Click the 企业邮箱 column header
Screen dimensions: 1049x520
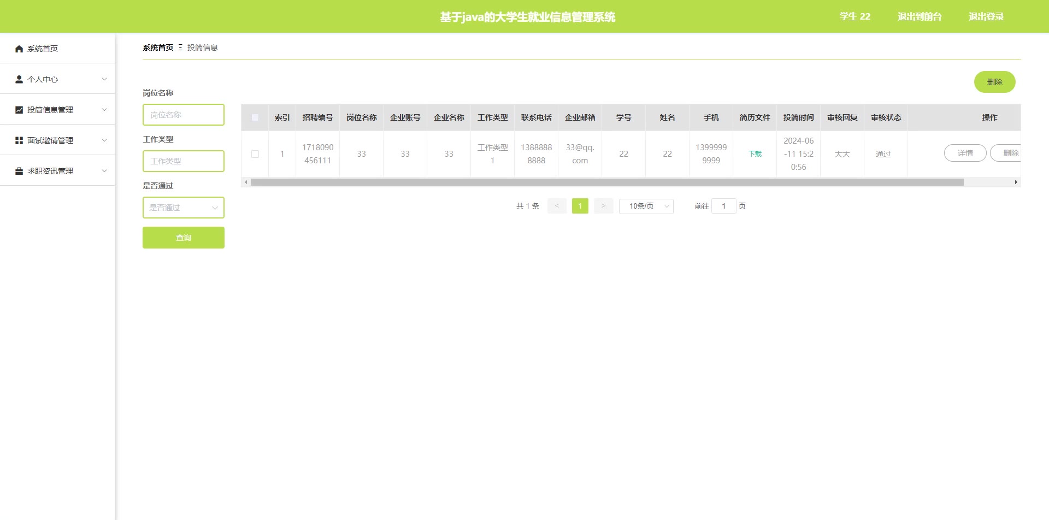[580, 117]
